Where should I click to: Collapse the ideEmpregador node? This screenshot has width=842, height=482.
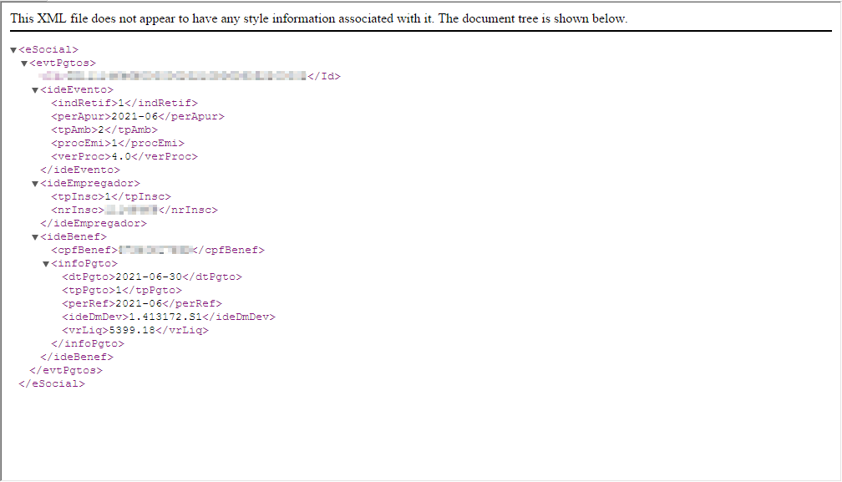pyautogui.click(x=35, y=184)
